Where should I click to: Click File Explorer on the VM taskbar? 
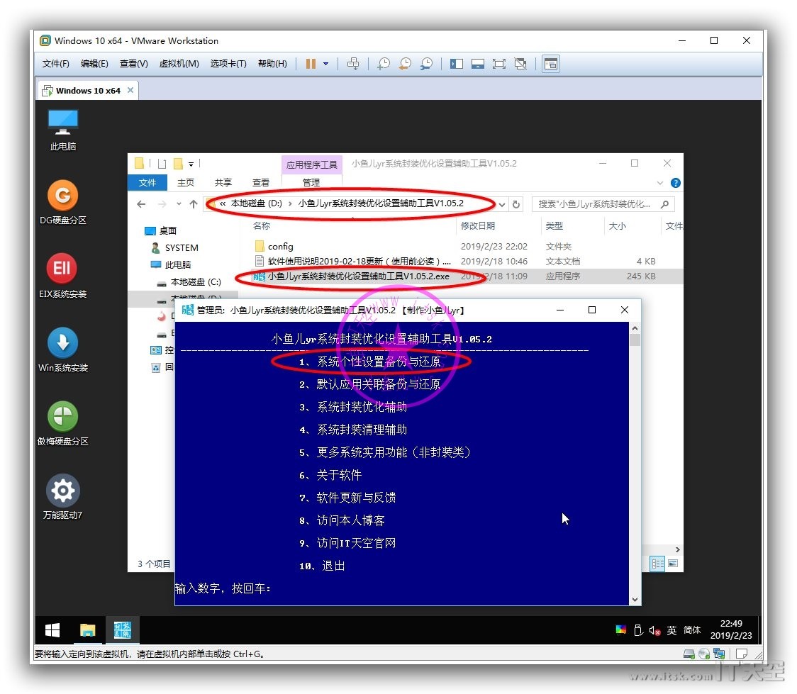pos(87,630)
